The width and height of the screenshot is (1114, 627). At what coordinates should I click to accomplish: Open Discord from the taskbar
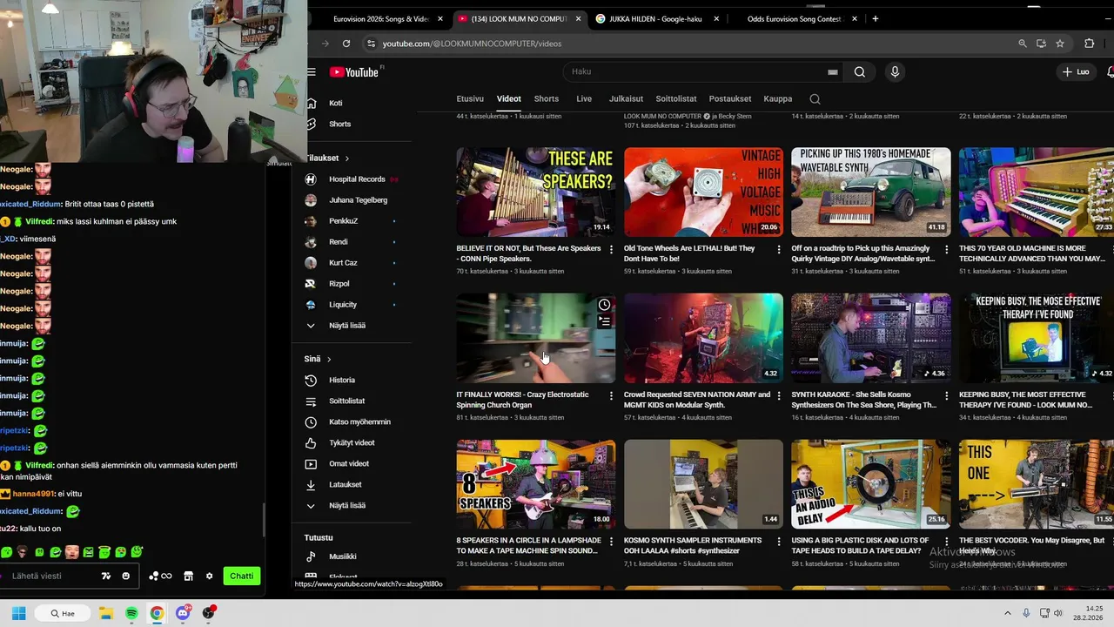pyautogui.click(x=183, y=613)
